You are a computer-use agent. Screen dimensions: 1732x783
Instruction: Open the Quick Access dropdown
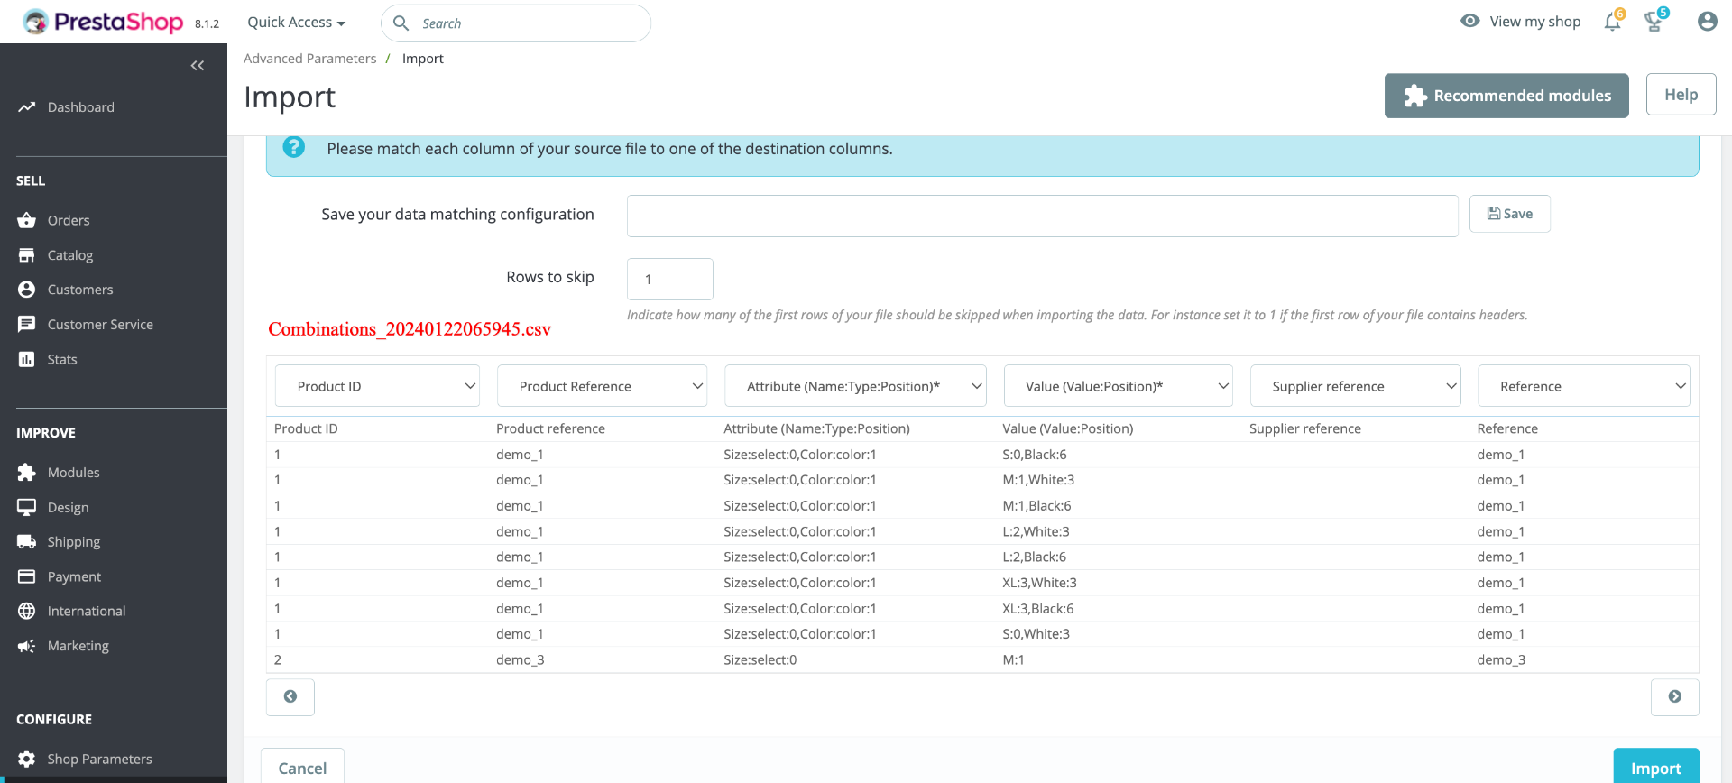(296, 23)
